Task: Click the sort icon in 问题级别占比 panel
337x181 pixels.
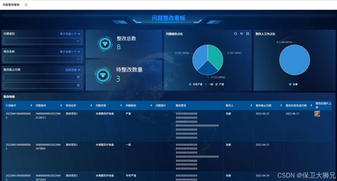Action: pos(242,34)
